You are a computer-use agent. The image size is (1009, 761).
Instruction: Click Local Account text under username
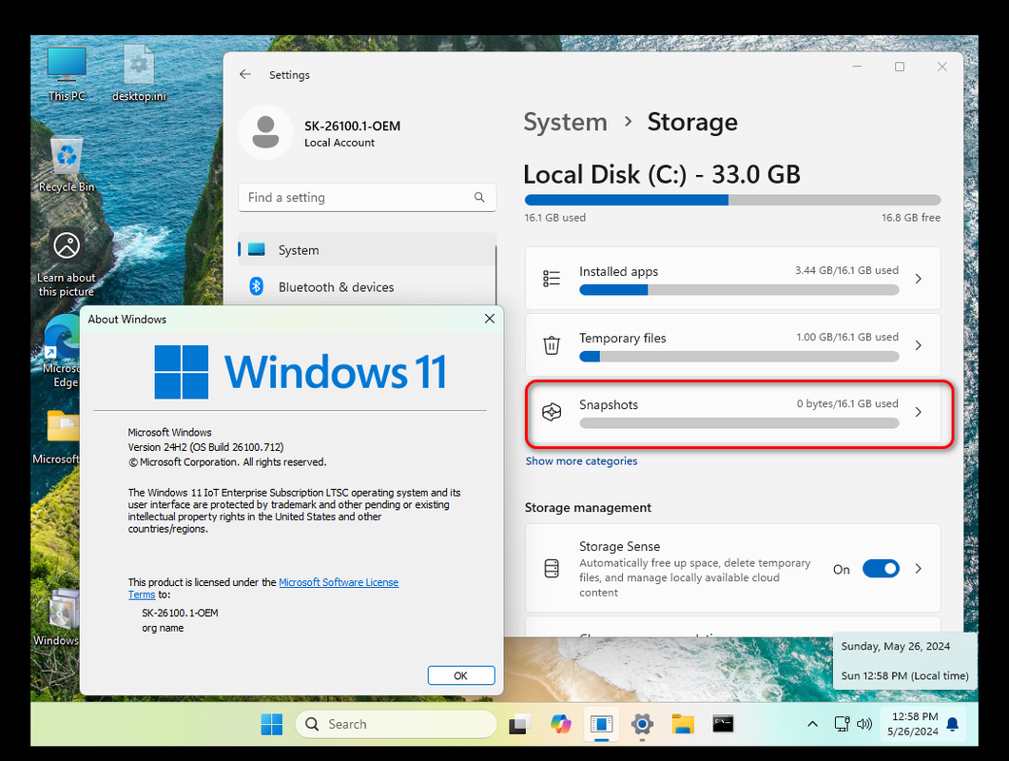(340, 143)
